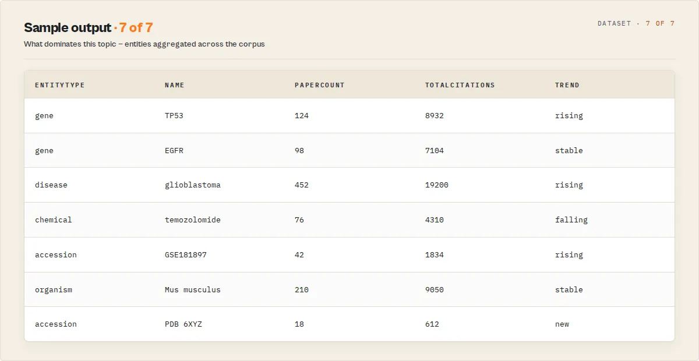Click the stable trend for EGFR

point(569,151)
